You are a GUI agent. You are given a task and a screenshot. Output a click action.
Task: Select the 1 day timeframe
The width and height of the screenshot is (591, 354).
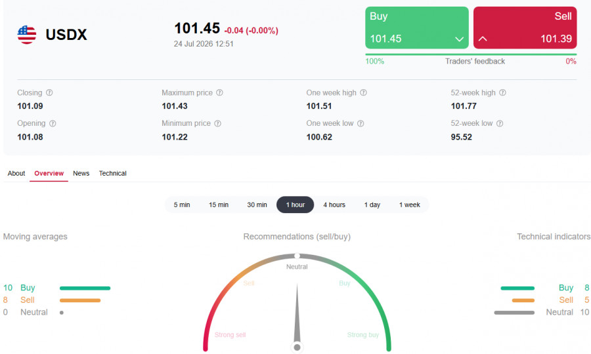372,205
